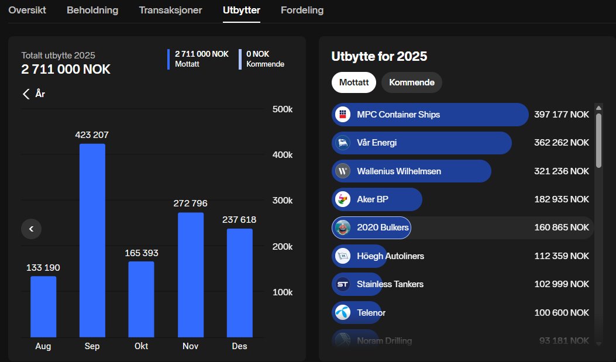Open the Beholdning tab
The width and height of the screenshot is (616, 362).
tap(92, 10)
